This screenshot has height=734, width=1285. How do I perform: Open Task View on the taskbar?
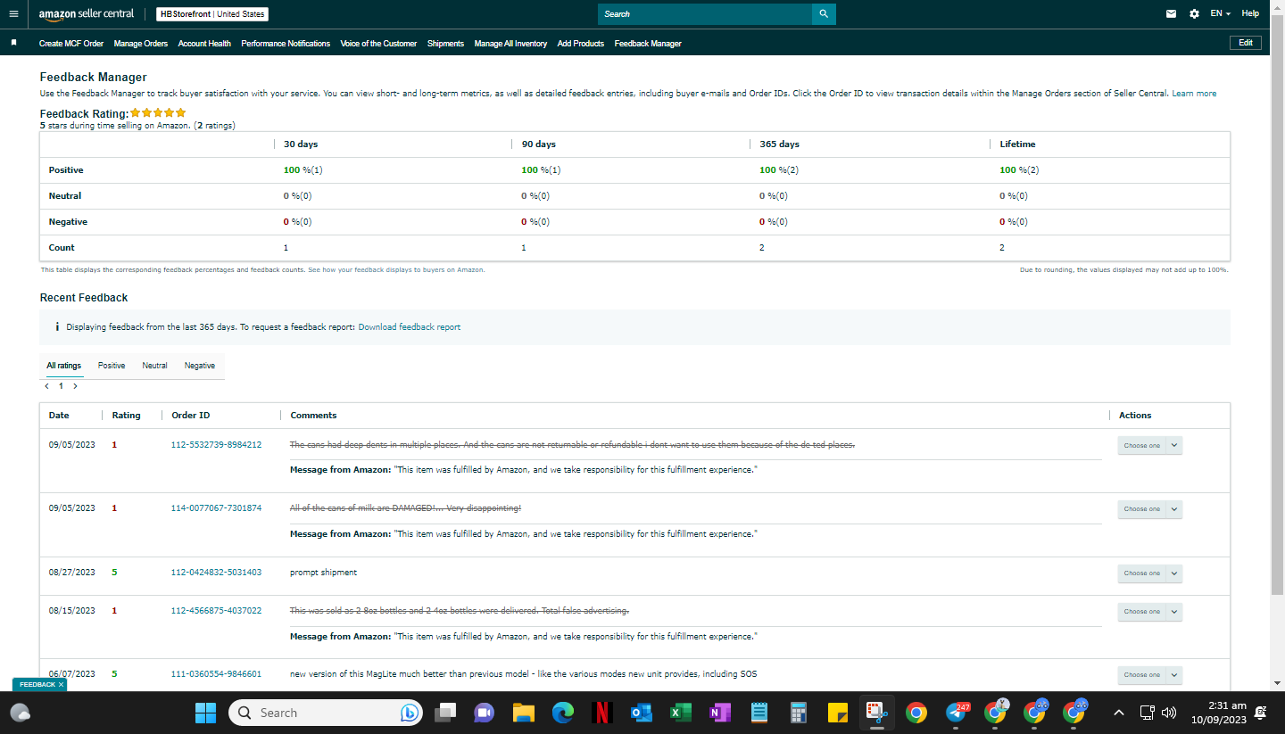444,713
